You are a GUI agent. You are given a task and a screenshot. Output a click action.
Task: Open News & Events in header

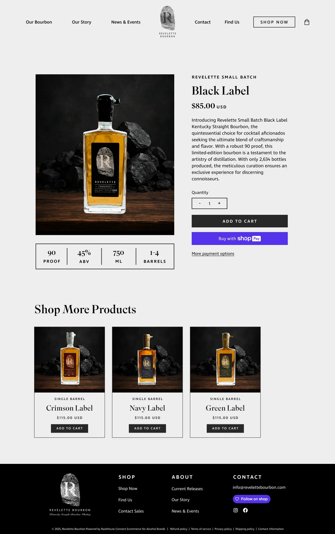(126, 22)
